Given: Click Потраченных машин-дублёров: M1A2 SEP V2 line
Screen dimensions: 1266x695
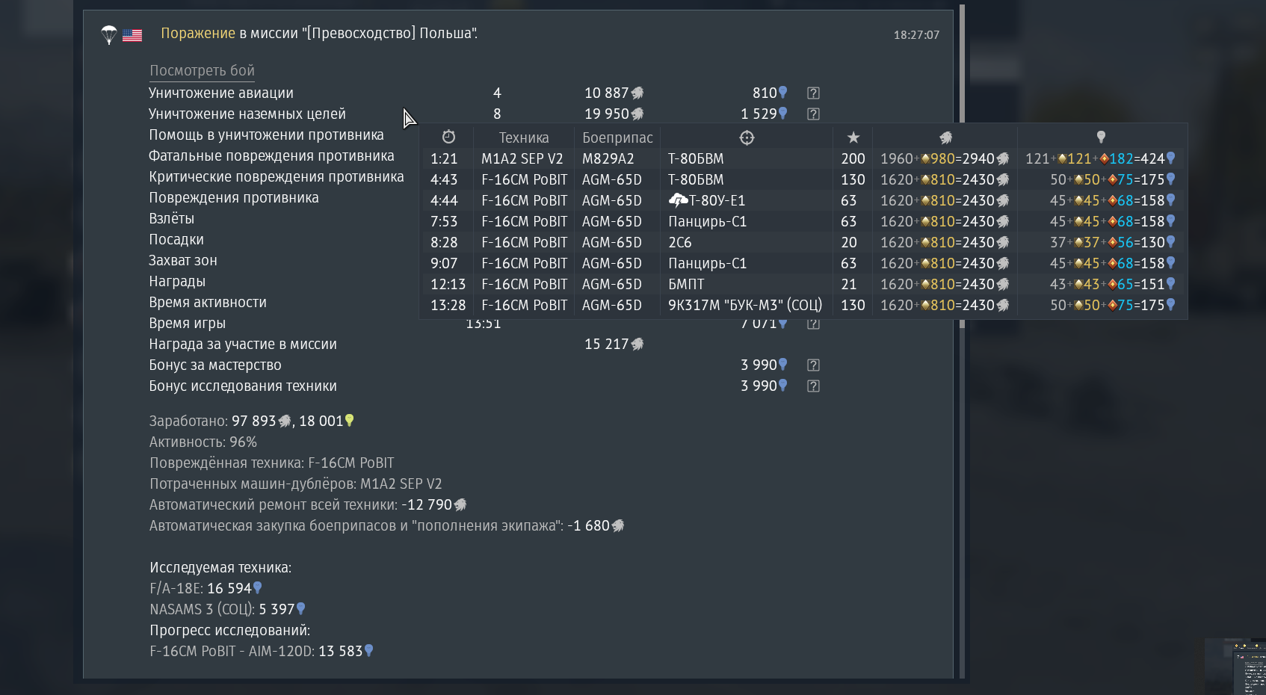Looking at the screenshot, I should pyautogui.click(x=296, y=484).
